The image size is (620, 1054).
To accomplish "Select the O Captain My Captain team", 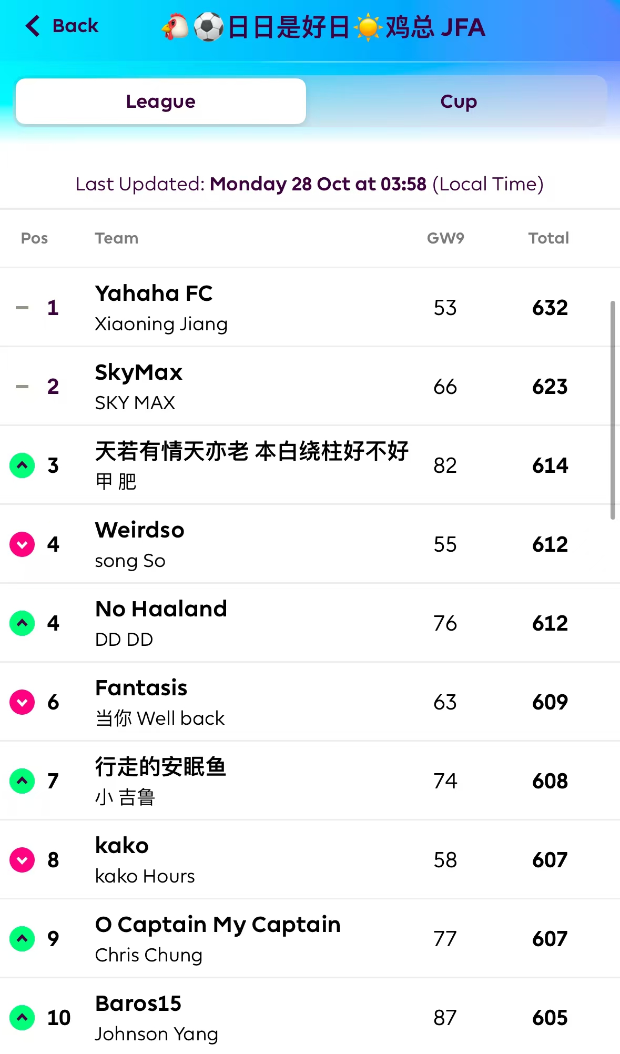I will (x=218, y=925).
